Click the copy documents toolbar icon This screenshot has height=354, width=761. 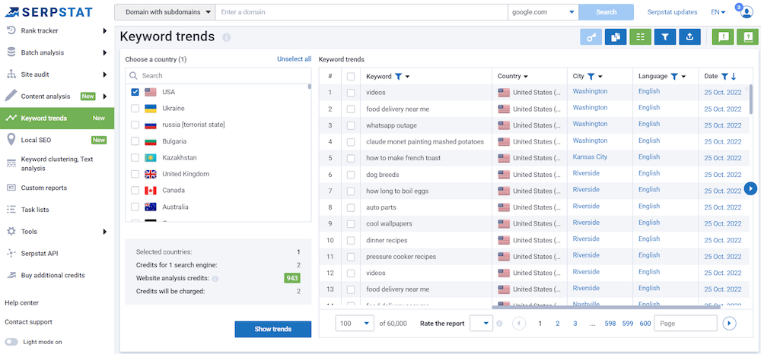[616, 36]
